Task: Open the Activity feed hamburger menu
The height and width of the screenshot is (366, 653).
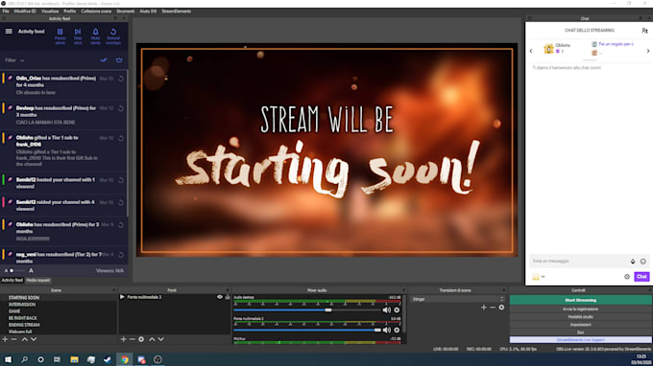Action: [9, 32]
